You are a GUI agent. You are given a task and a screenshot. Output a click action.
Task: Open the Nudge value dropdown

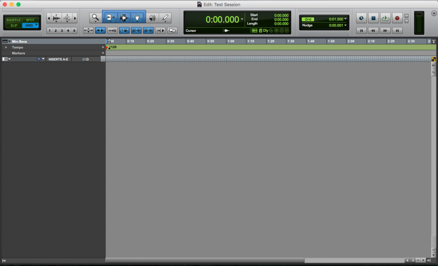(x=345, y=25)
